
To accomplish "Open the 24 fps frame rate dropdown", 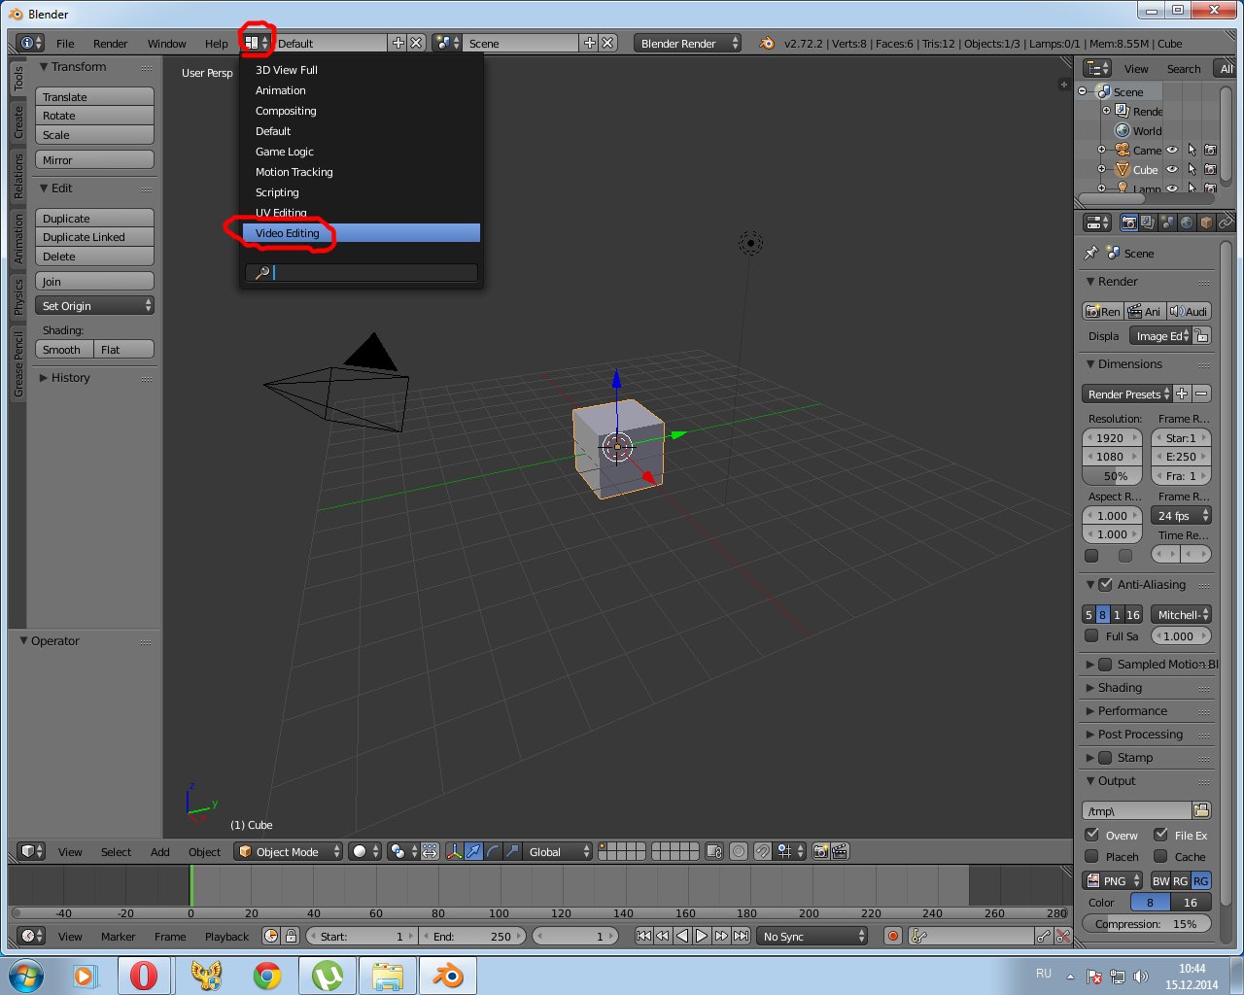I will [x=1181, y=515].
